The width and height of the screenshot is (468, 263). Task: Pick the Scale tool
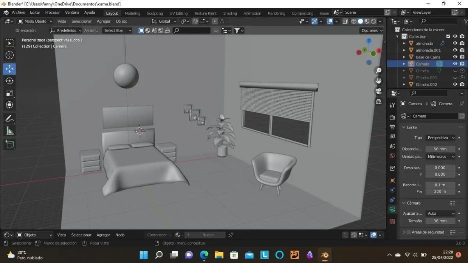9,93
